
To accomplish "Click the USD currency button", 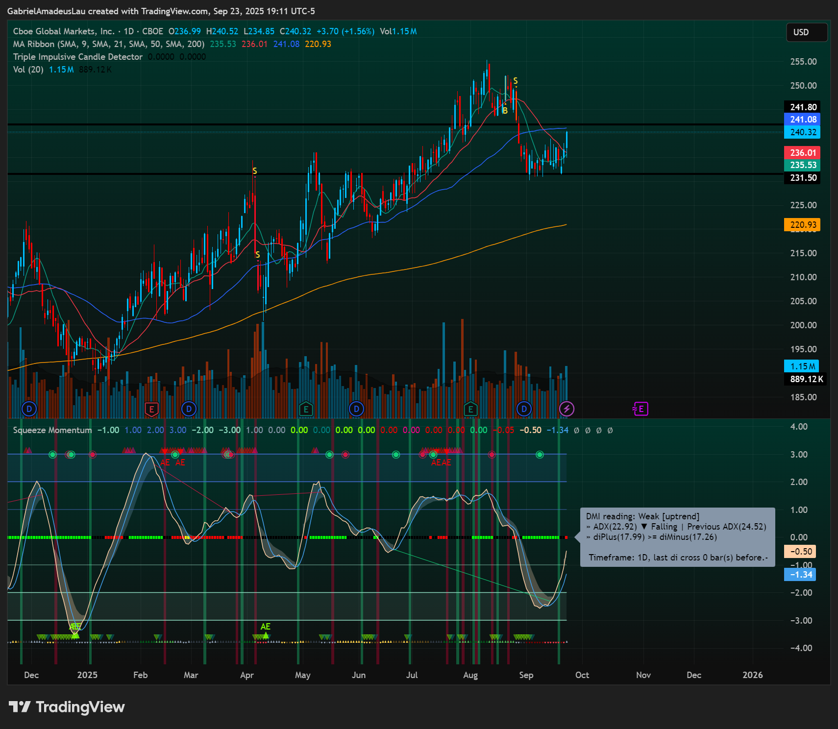I will (x=807, y=32).
